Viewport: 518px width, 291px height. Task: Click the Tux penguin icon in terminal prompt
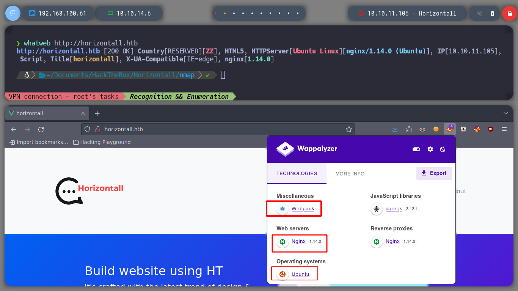click(27, 75)
